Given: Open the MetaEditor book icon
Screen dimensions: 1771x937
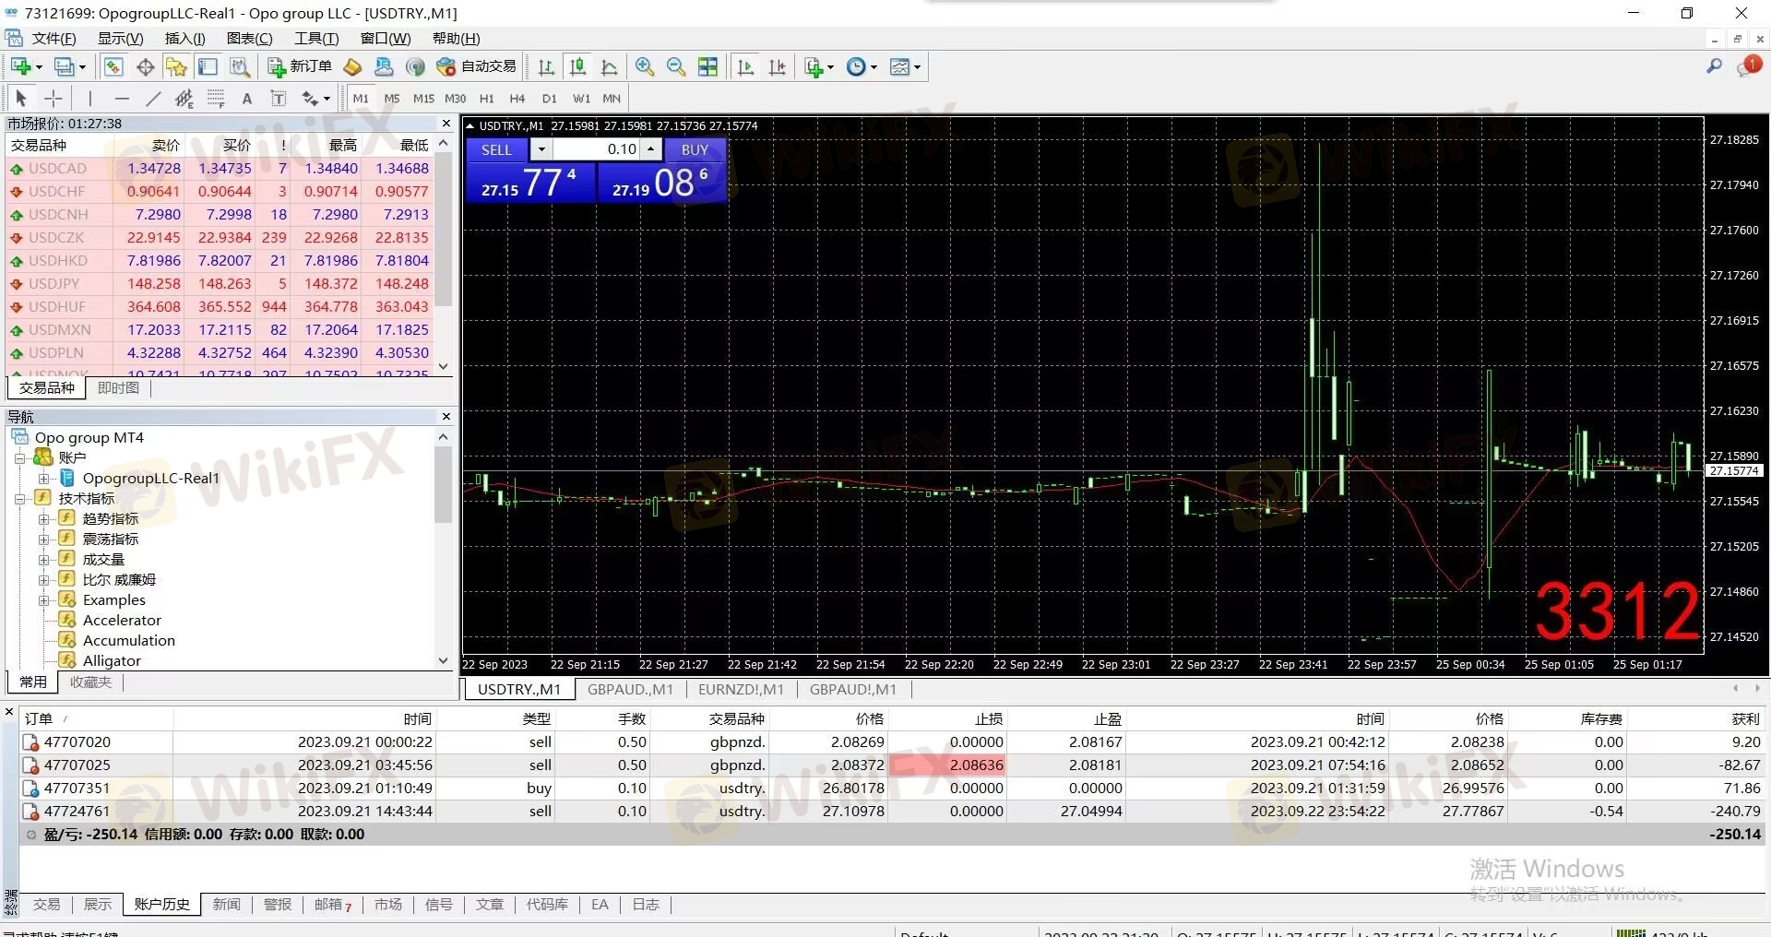Looking at the screenshot, I should pos(352,66).
